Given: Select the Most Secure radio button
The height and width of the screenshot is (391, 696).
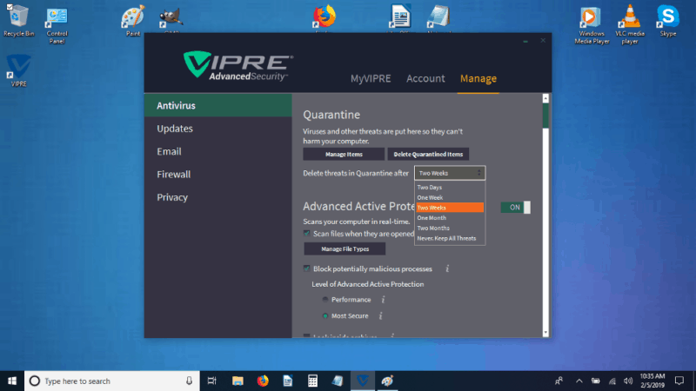Looking at the screenshot, I should pos(325,316).
